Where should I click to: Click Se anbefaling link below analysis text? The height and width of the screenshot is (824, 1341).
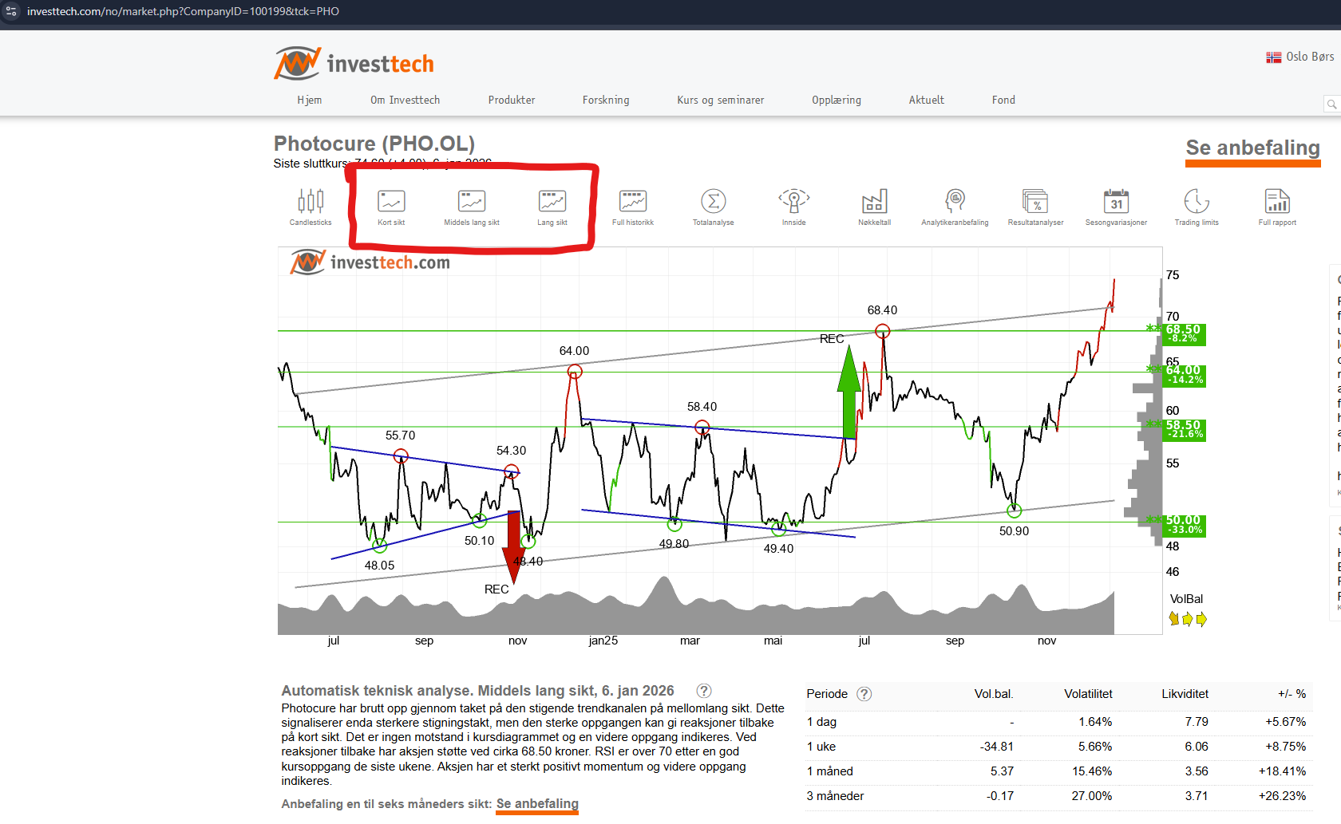coord(537,804)
